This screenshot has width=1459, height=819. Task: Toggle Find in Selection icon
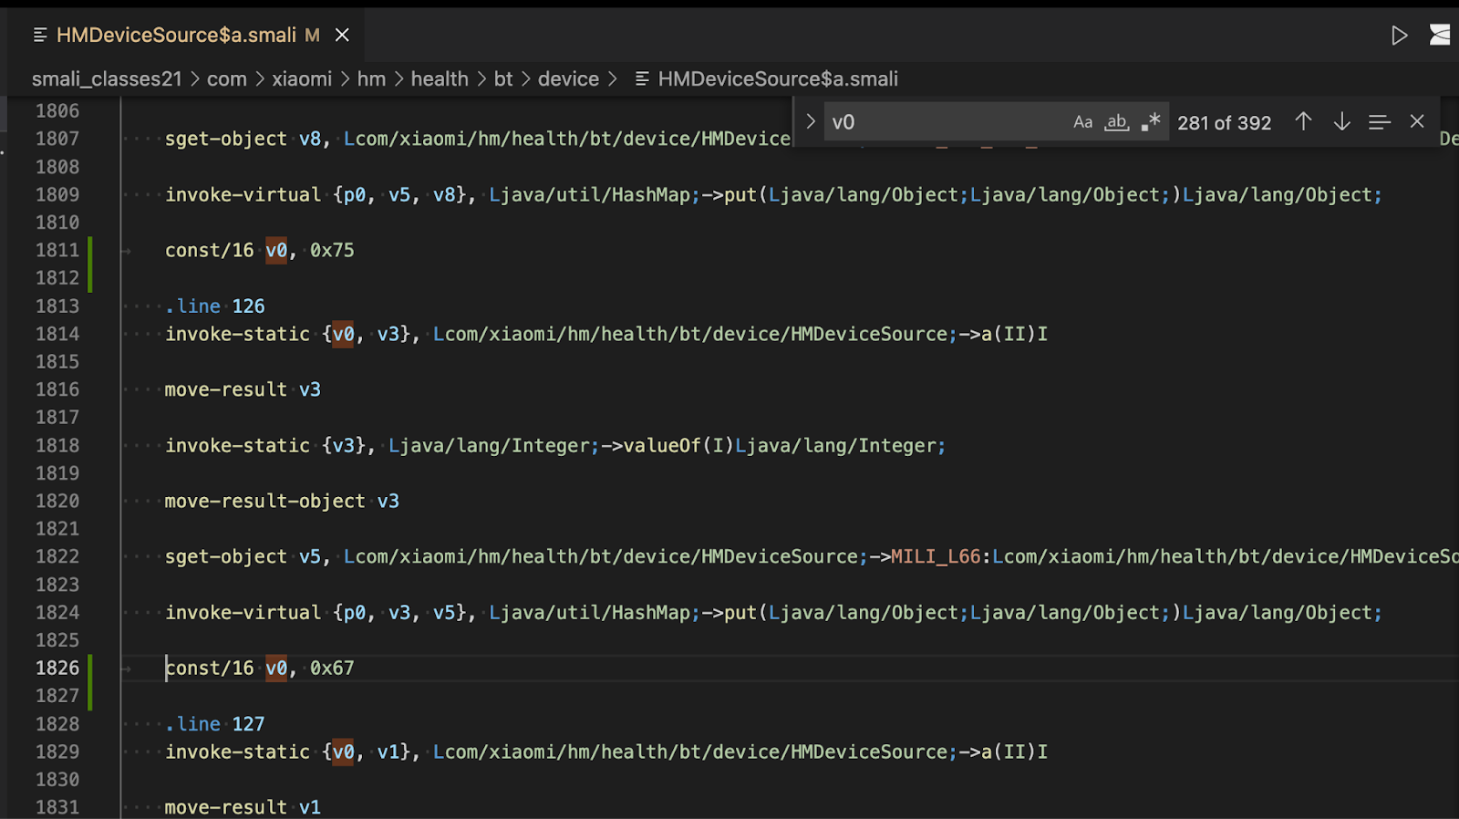pos(1379,121)
